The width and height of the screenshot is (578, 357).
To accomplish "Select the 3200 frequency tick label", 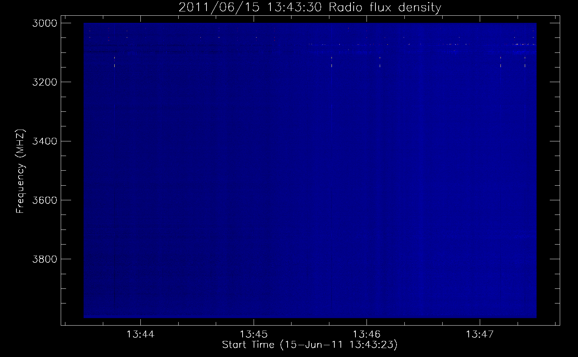I will coord(45,82).
